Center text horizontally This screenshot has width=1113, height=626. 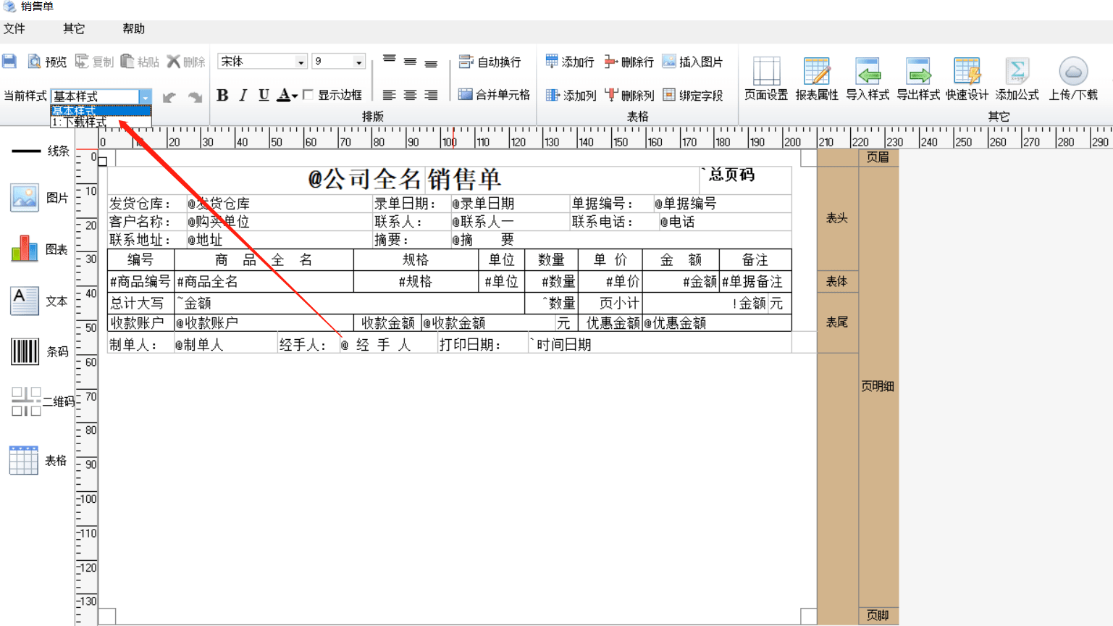click(410, 95)
